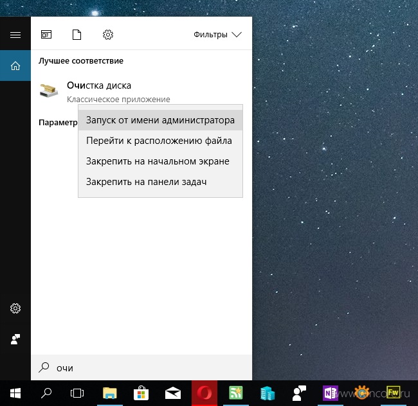
Task: Choose Перейти к расположению файла
Action: [160, 141]
